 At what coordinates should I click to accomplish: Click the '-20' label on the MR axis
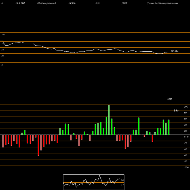click(x=185, y=143)
